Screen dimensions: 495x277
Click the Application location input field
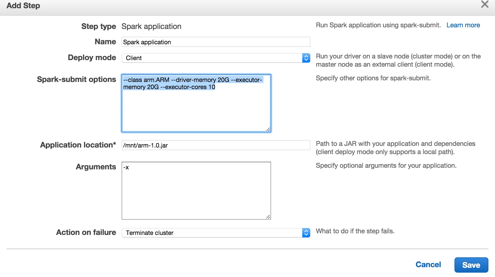pos(216,145)
